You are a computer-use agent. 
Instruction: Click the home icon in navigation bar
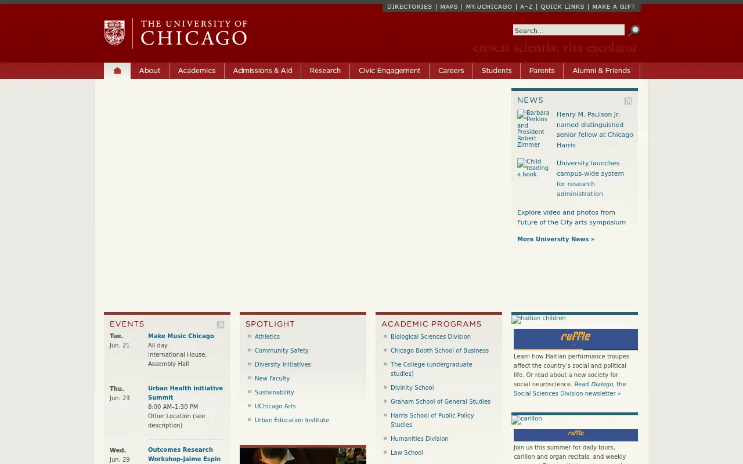click(117, 71)
